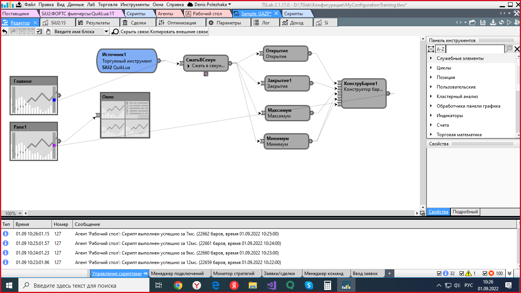Viewport: 521px width, 293px height.
Task: Click the magnifier search icon beside block name
Action: (x=115, y=32)
